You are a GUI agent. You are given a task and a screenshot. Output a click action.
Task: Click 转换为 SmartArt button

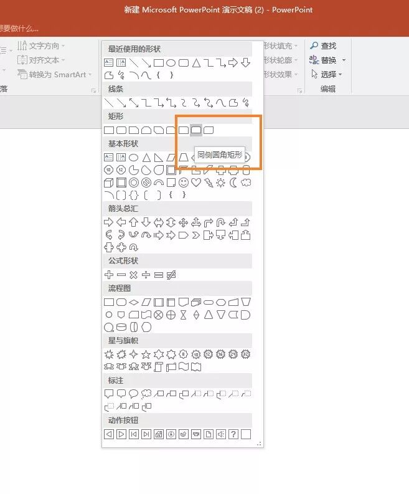click(54, 75)
